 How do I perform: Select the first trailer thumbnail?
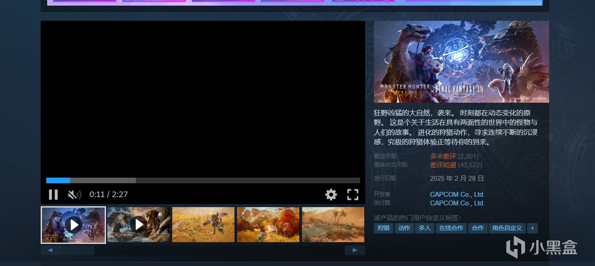click(x=74, y=224)
